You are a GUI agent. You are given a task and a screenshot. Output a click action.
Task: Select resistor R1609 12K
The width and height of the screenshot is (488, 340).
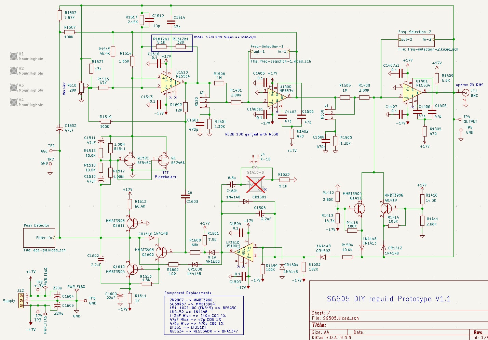pos(185,107)
